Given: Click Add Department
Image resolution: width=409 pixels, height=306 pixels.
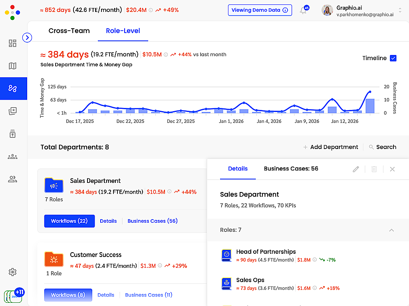Looking at the screenshot, I should [330, 147].
